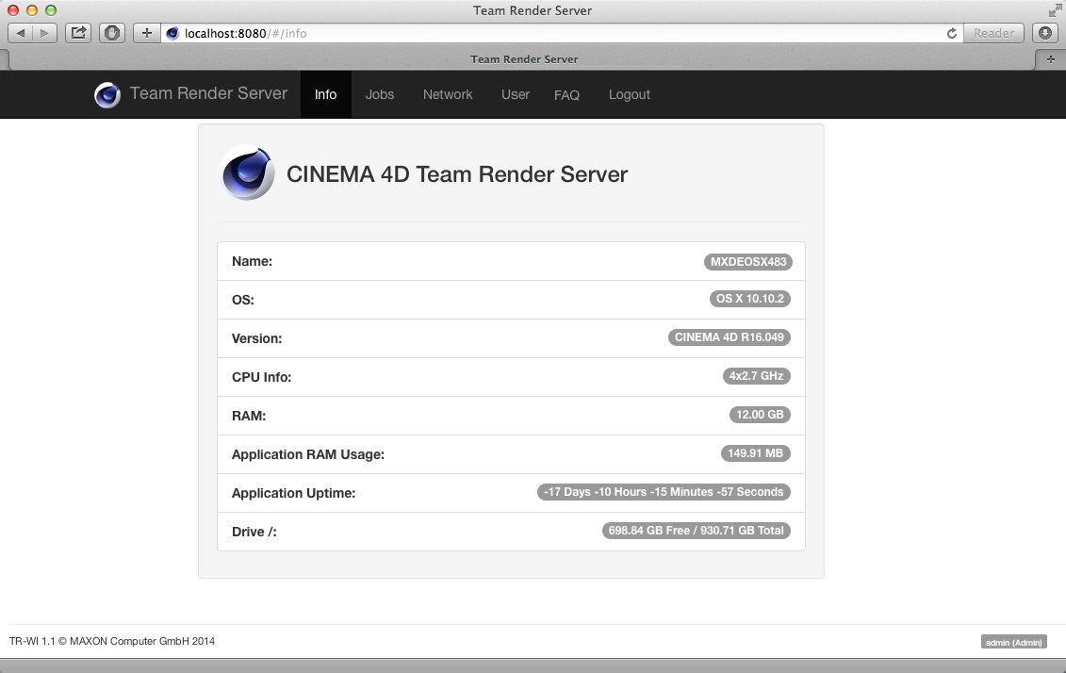Viewport: 1066px width, 673px height.
Task: Click the Top Sites shield icon
Action: coord(112,33)
